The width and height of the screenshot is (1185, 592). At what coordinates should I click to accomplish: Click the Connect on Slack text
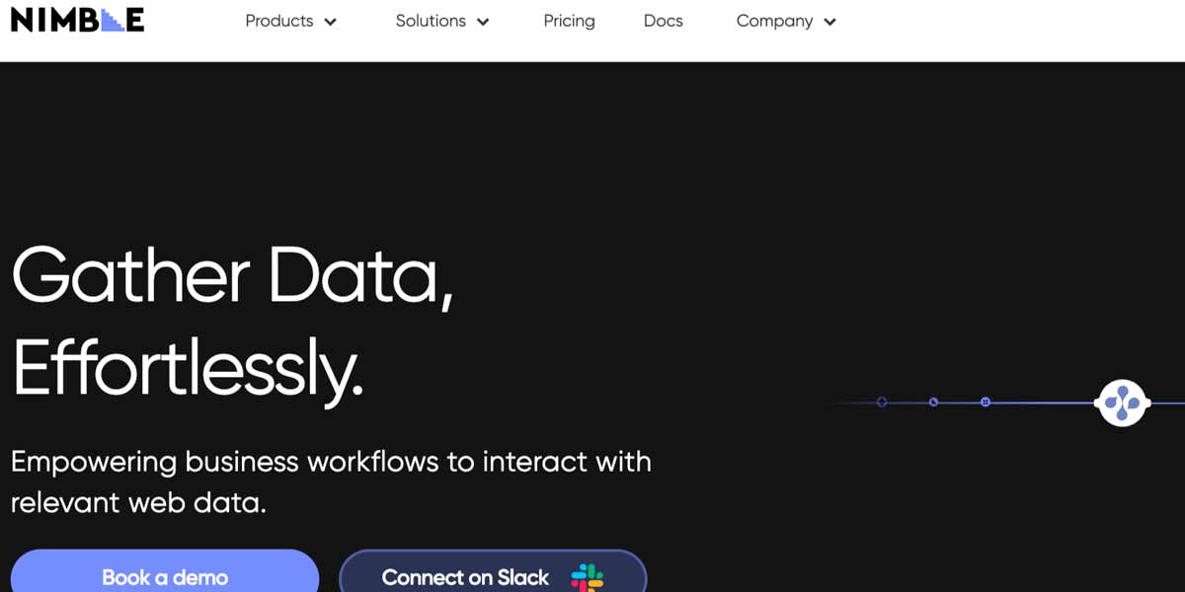(465, 577)
